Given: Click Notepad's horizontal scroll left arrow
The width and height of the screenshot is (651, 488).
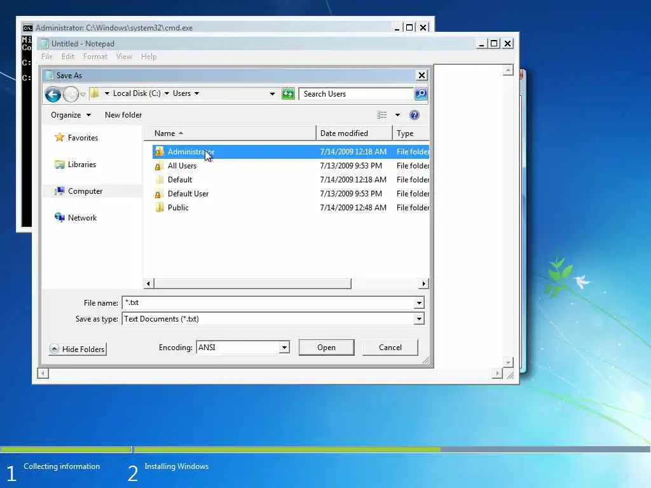Looking at the screenshot, I should click(43, 374).
